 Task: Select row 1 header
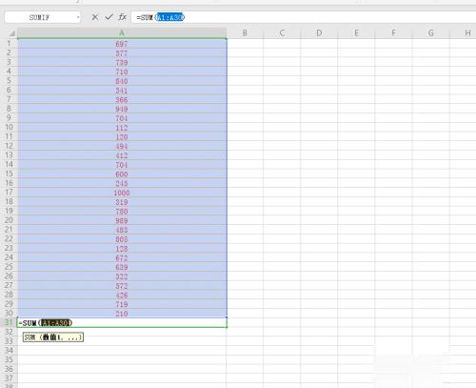(9, 44)
